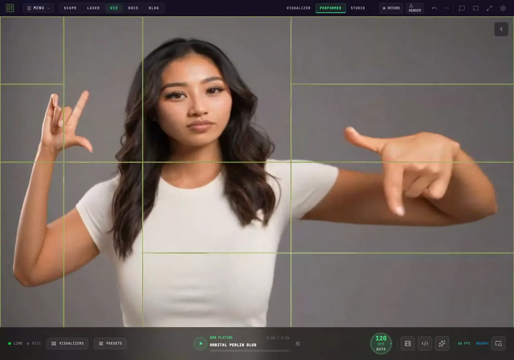Toggle the LIVE indicator
The width and height of the screenshot is (514, 360).
[15, 344]
